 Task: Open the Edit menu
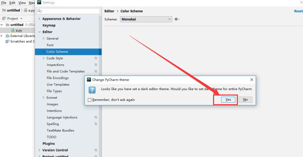pos(12,3)
